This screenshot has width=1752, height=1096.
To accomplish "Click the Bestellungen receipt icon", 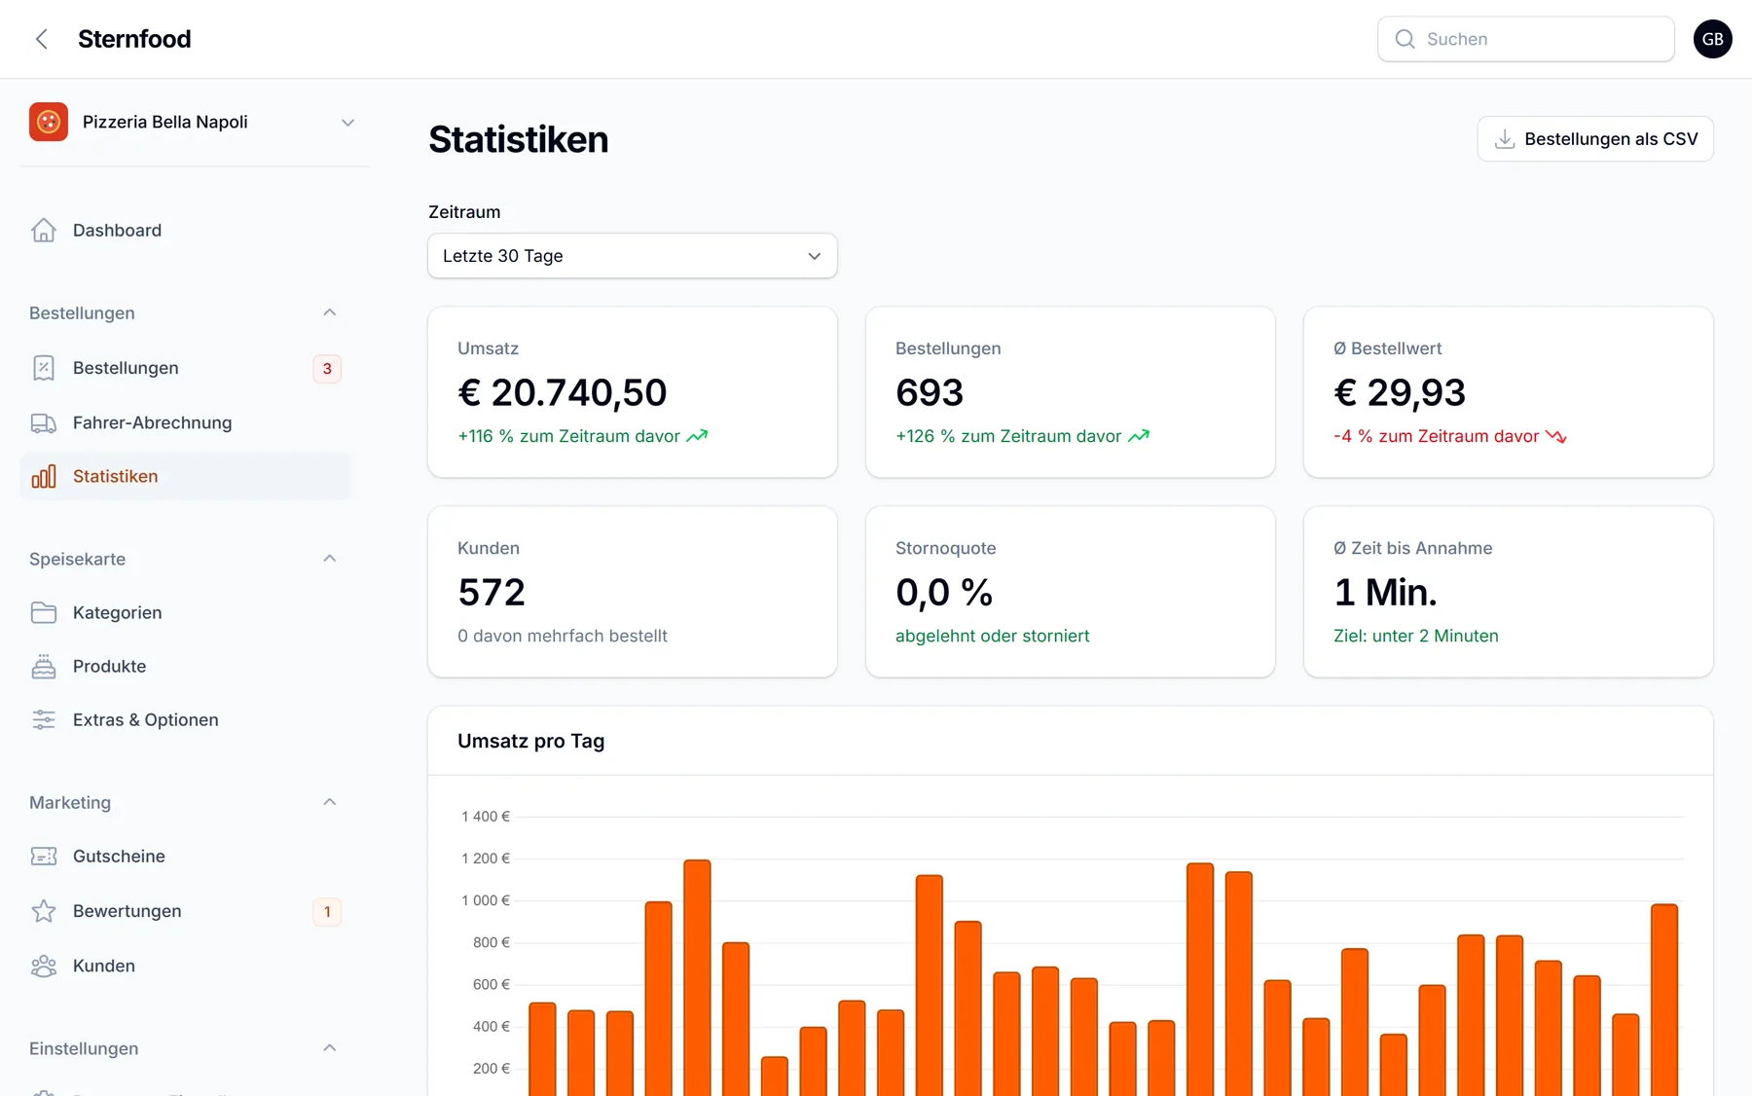I will coord(44,368).
